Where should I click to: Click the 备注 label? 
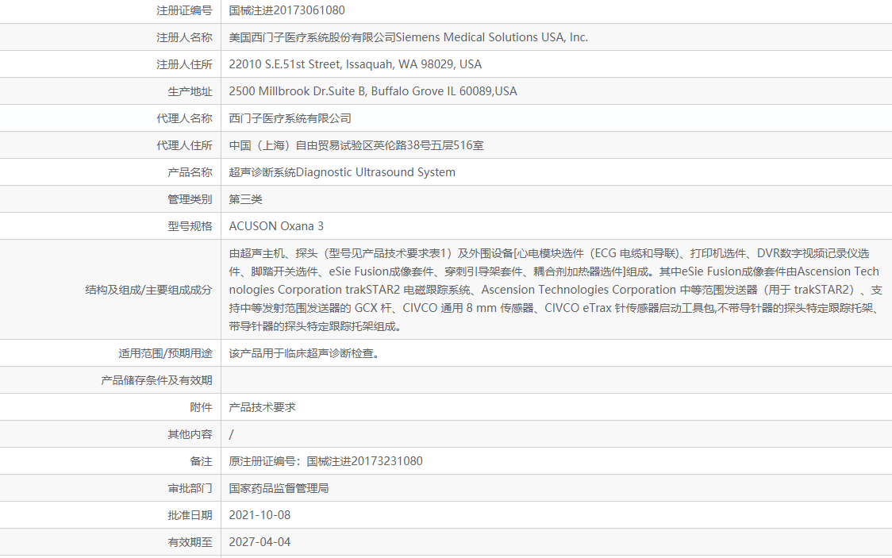coord(201,462)
